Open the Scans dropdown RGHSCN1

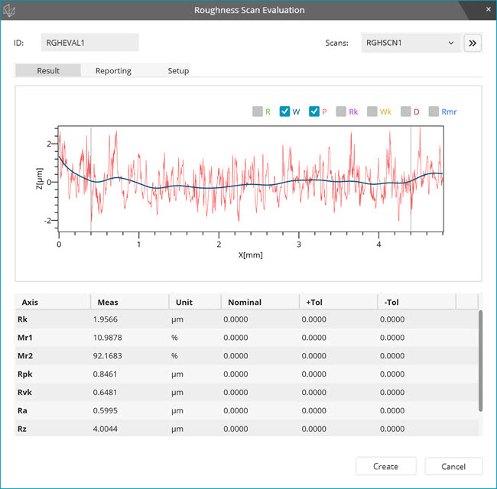pyautogui.click(x=411, y=43)
